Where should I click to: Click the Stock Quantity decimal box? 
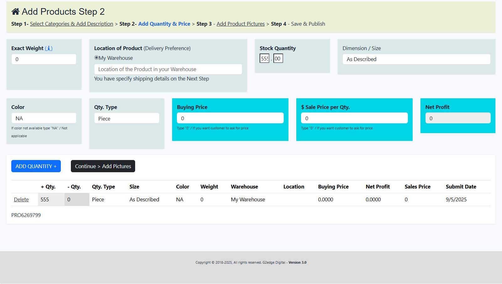[x=278, y=59]
